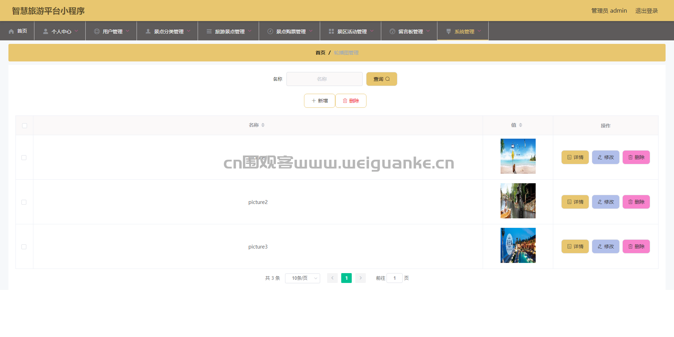
Task: Select all rows with header checkbox
Action: point(25,126)
